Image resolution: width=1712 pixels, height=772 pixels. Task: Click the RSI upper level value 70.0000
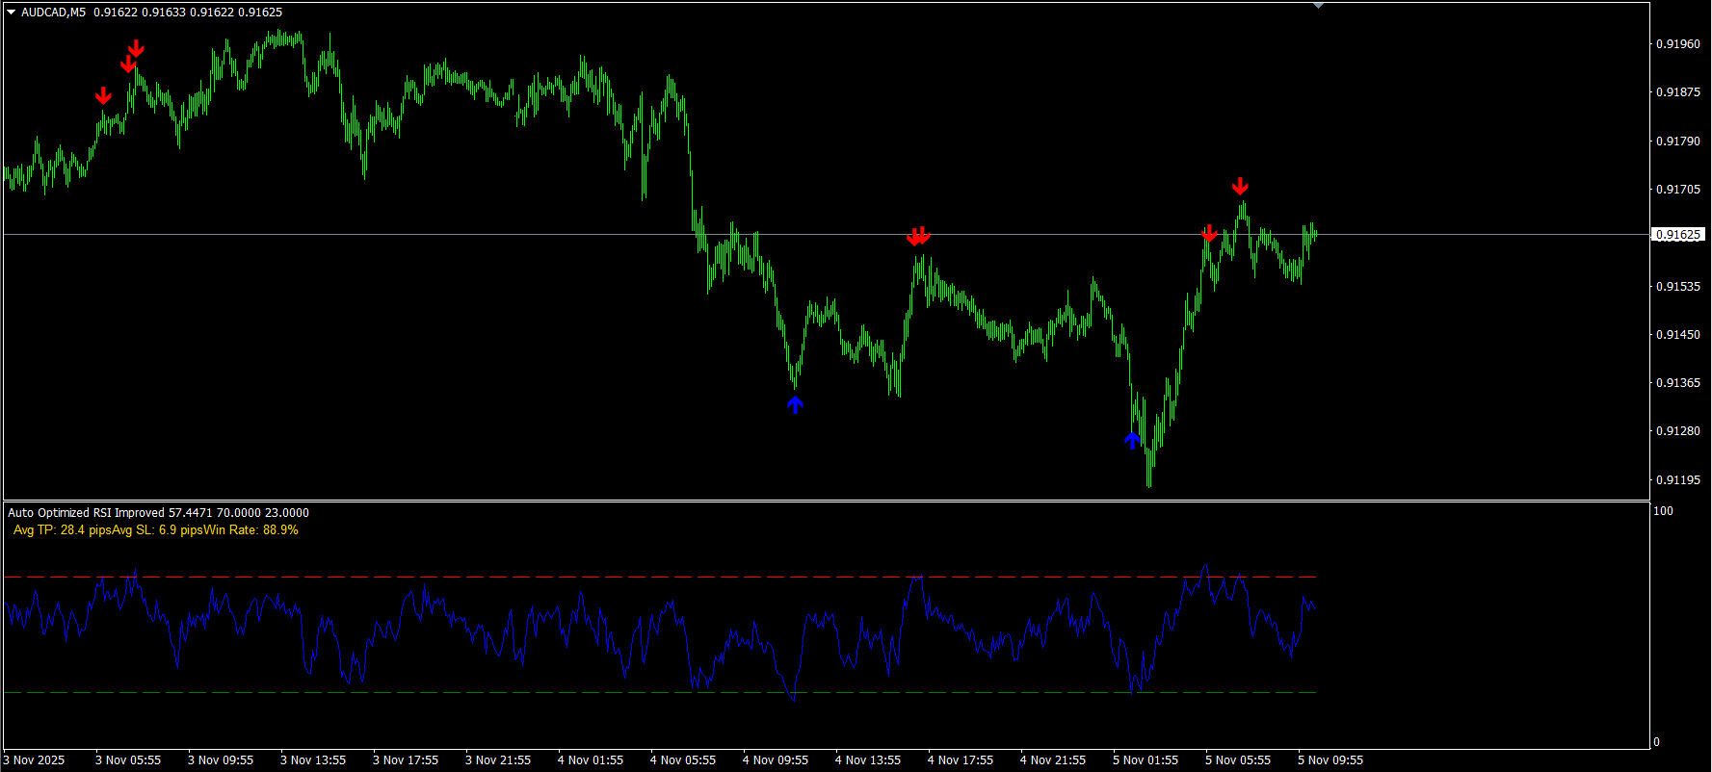coord(239,513)
